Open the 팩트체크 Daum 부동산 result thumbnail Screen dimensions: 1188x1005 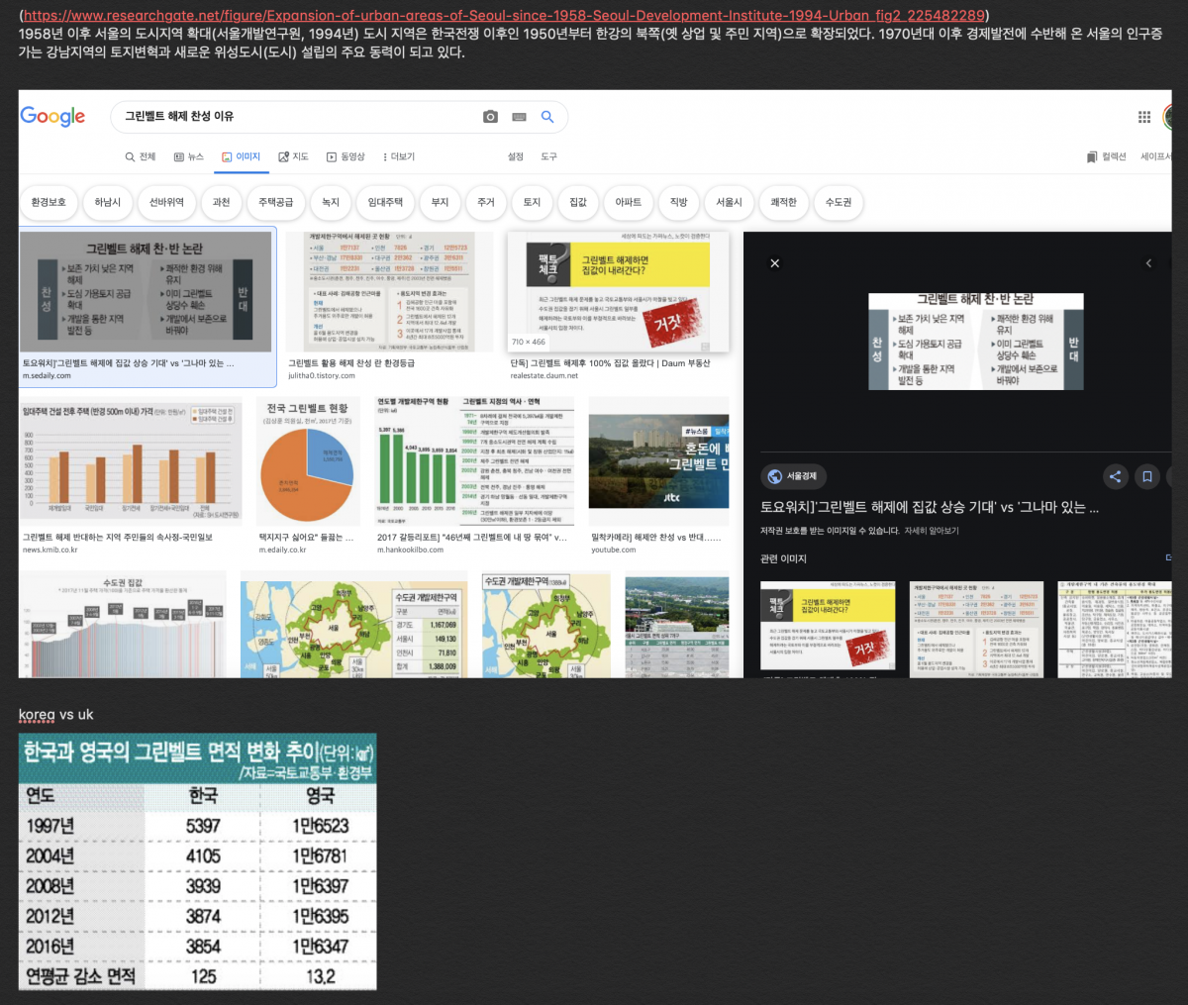(619, 291)
